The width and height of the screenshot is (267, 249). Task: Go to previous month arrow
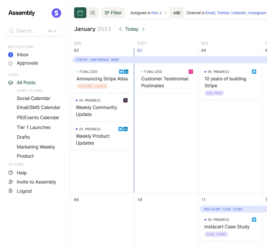click(121, 29)
